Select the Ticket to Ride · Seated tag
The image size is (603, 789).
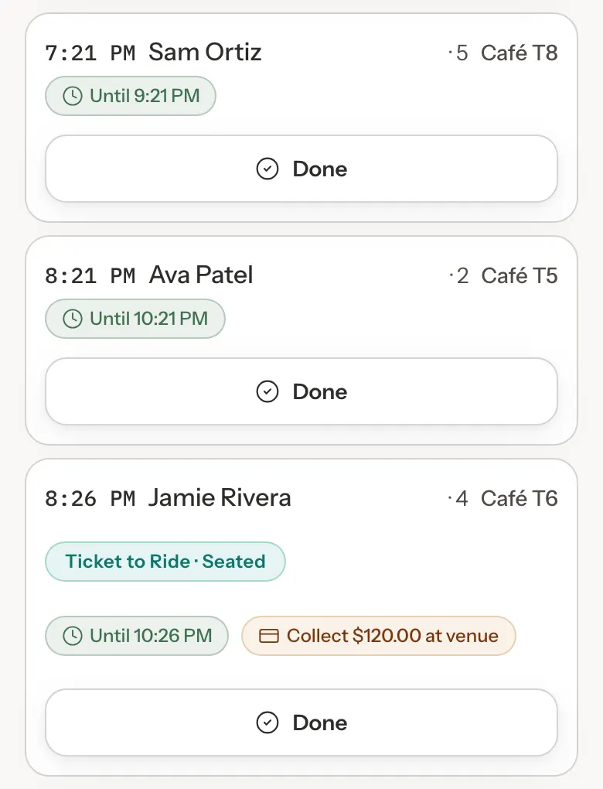tap(165, 562)
